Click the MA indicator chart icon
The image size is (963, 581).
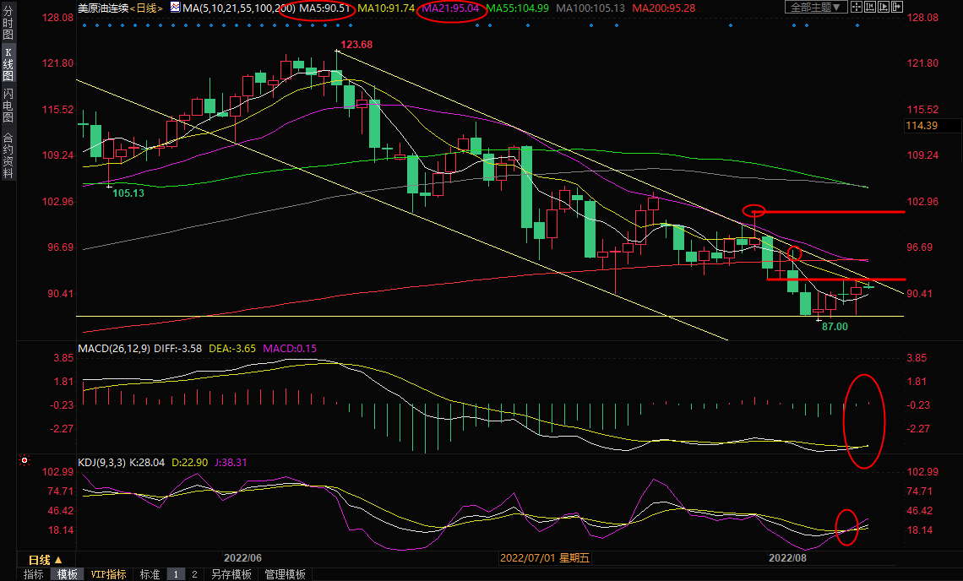tap(175, 7)
